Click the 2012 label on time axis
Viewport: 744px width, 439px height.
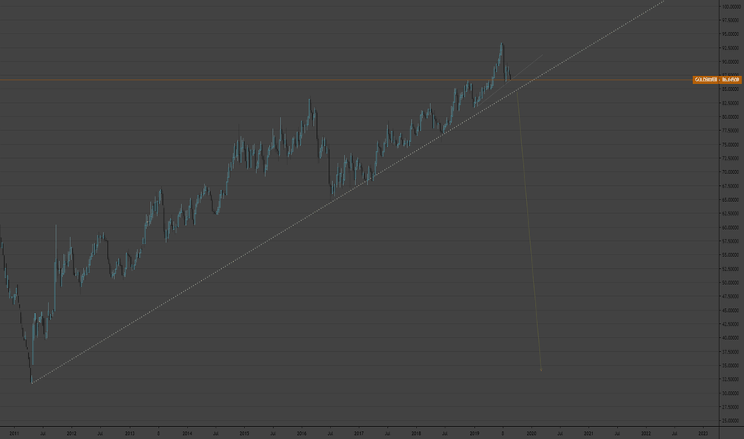[72, 433]
